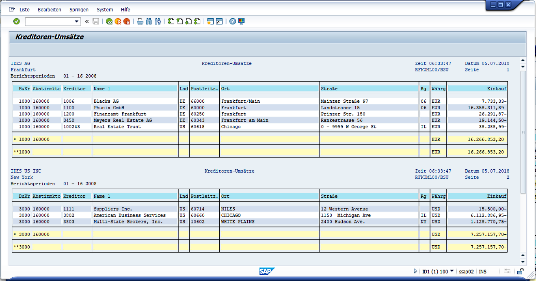Select Real Estate Trust vendor name
The width and height of the screenshot is (536, 281).
(117, 127)
